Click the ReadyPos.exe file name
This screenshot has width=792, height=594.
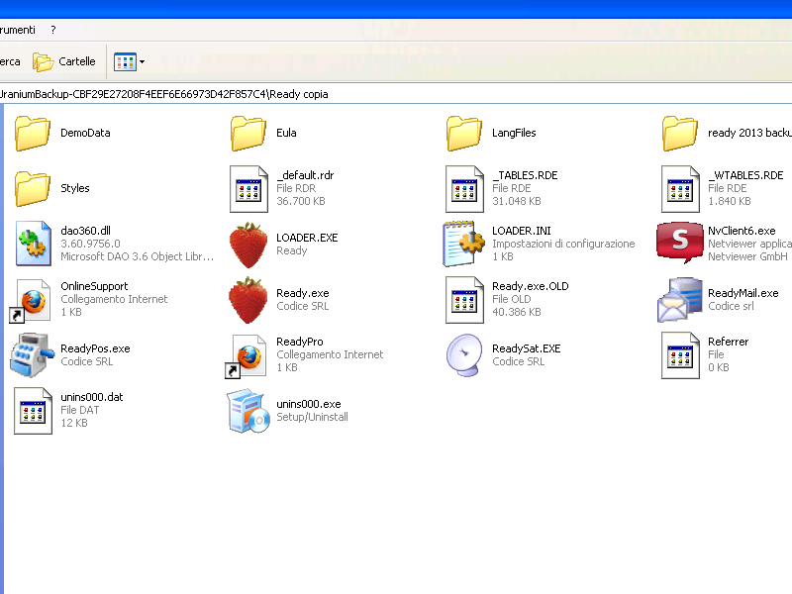click(95, 349)
